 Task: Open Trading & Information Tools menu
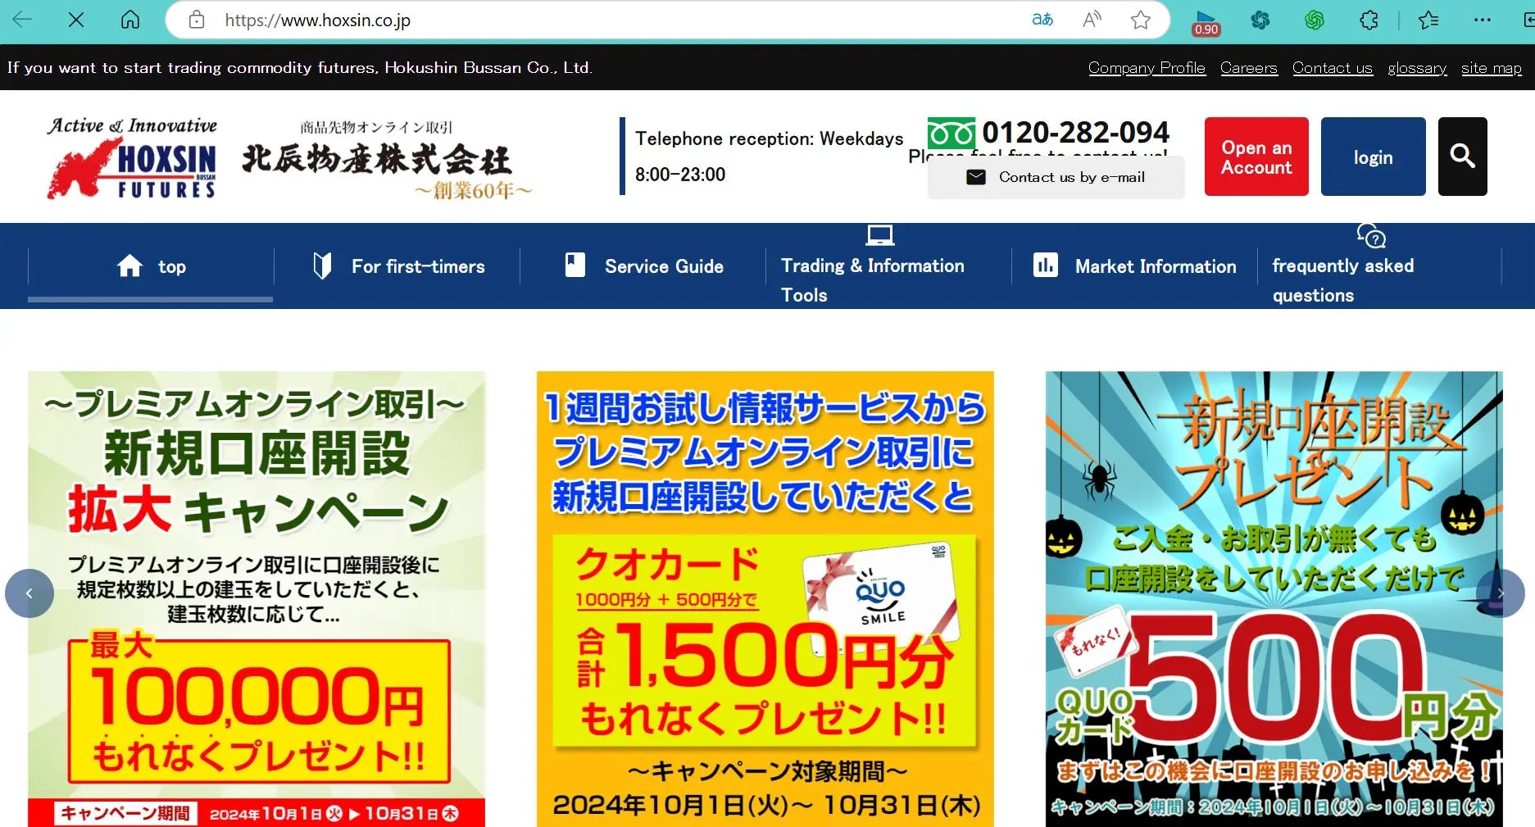(888, 266)
